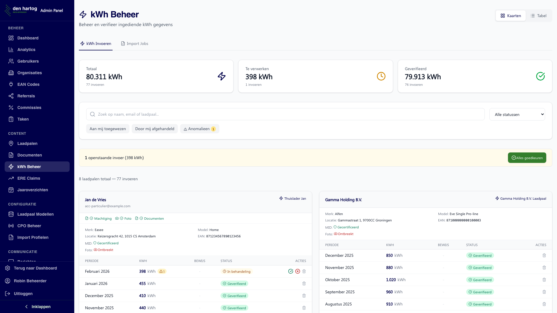Toggle the Door mij afgehandeld filter
The height and width of the screenshot is (313, 557).
155,129
